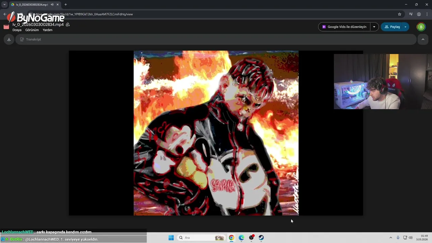Expand the Google Vids dropdown arrow
Viewport: 432px width, 243px height.
[x=374, y=27]
